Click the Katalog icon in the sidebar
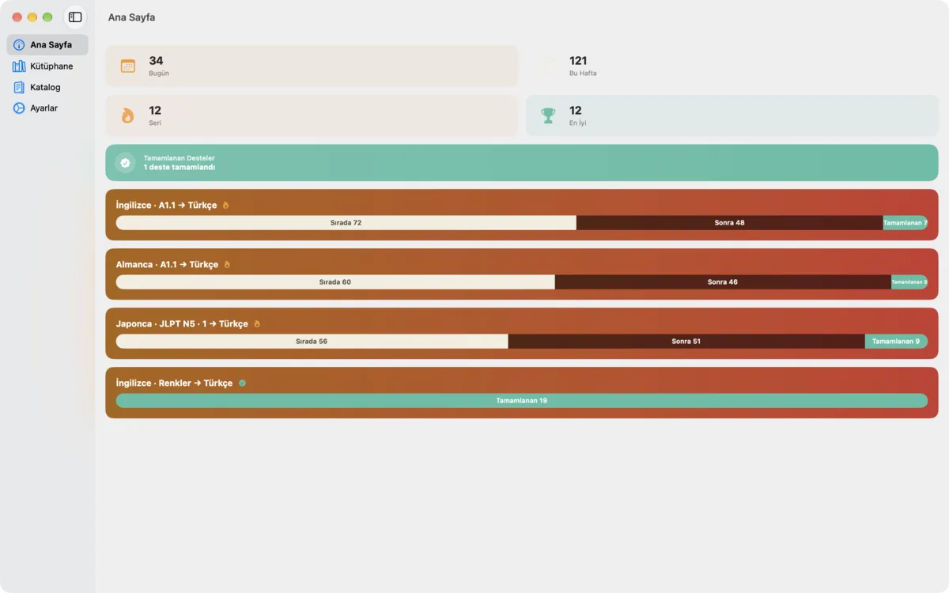949x593 pixels. pos(19,87)
